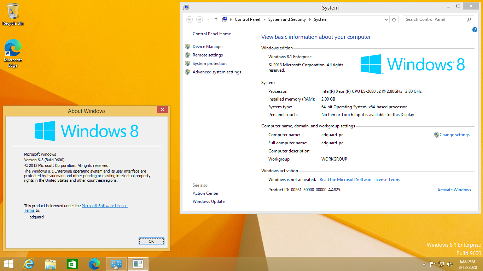Go up one level with Up arrow
The height and width of the screenshot is (271, 483).
[216, 19]
